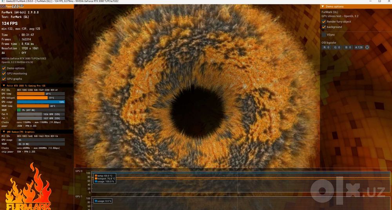
Task: Open the OSI bgcolor swatch picker
Action: (367, 47)
